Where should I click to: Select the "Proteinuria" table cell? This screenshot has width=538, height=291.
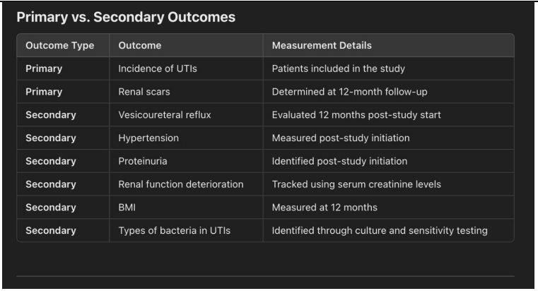click(x=143, y=161)
